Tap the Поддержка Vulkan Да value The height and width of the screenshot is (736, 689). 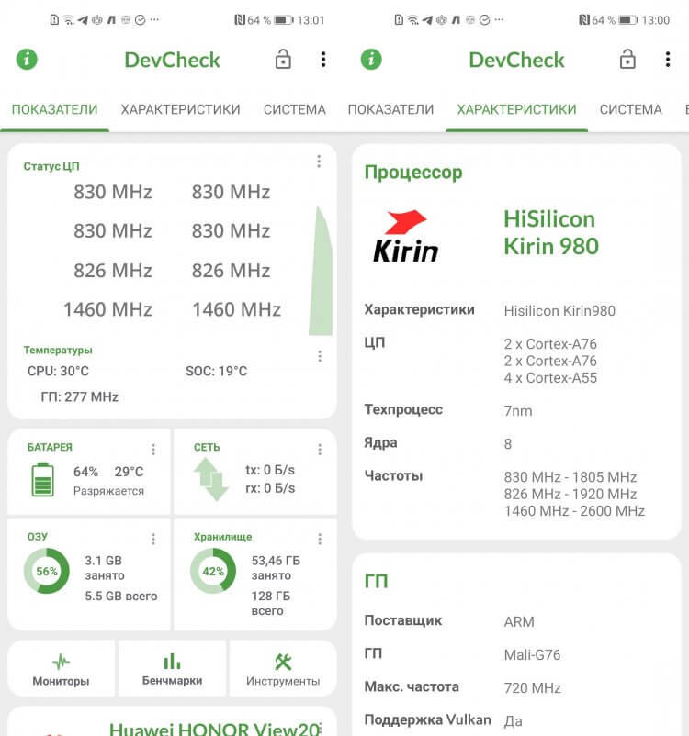pyautogui.click(x=513, y=720)
